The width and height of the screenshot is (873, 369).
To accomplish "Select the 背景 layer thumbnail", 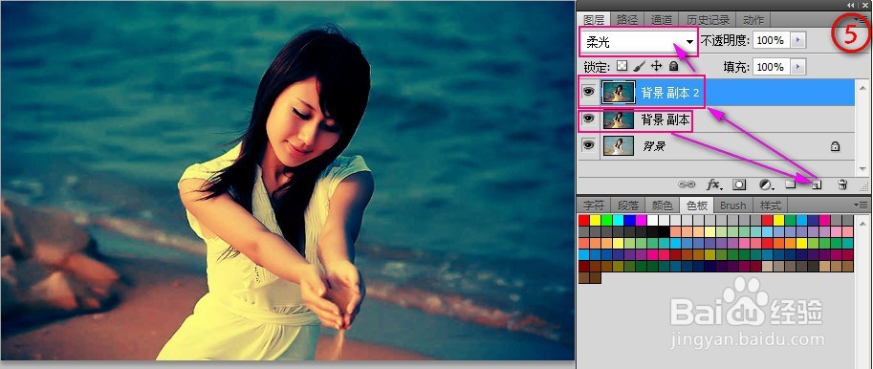I will point(619,146).
